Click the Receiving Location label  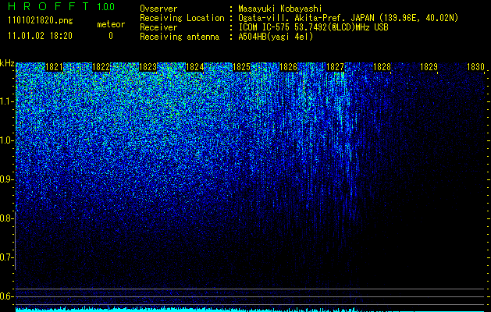point(182,18)
